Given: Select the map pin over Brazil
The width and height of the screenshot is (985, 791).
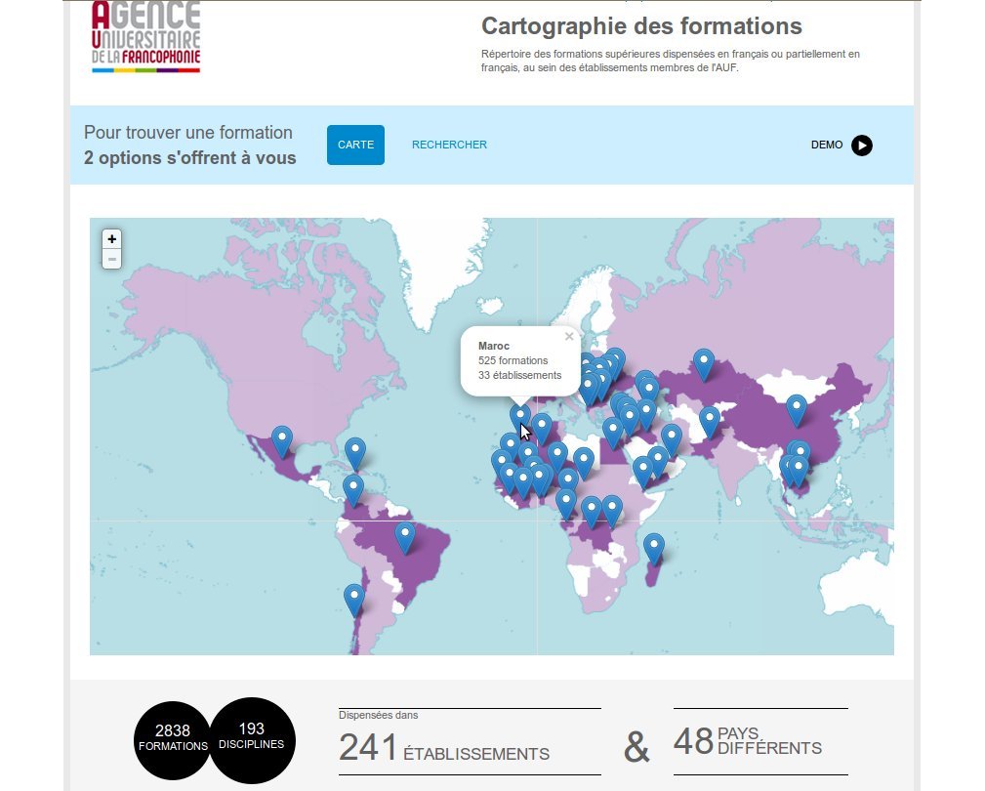Looking at the screenshot, I should [404, 536].
